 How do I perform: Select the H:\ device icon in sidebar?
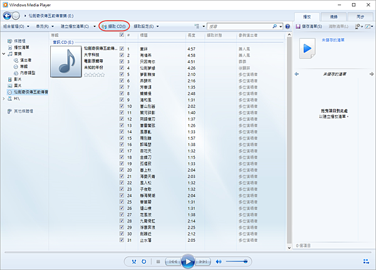[10, 98]
